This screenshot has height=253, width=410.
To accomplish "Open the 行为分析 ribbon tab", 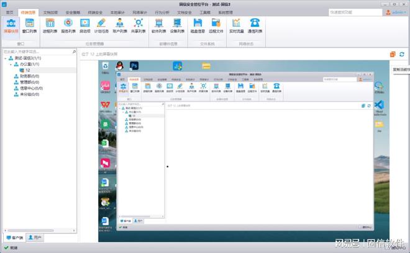I will click(162, 12).
